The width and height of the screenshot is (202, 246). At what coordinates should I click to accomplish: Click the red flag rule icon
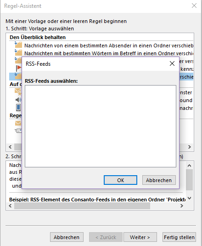point(19,68)
